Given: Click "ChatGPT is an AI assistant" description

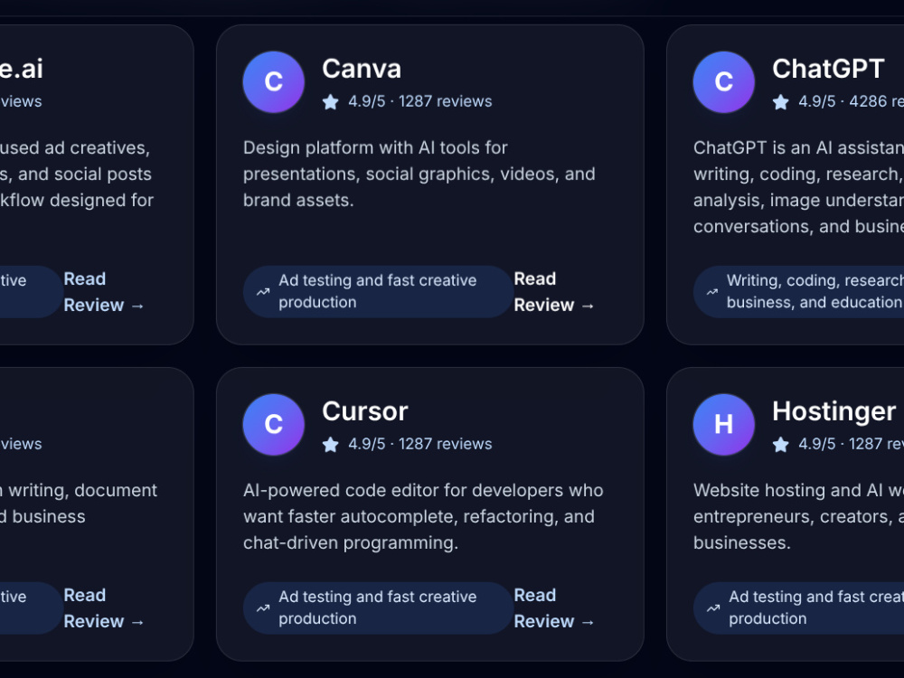Looking at the screenshot, I should 798,187.
